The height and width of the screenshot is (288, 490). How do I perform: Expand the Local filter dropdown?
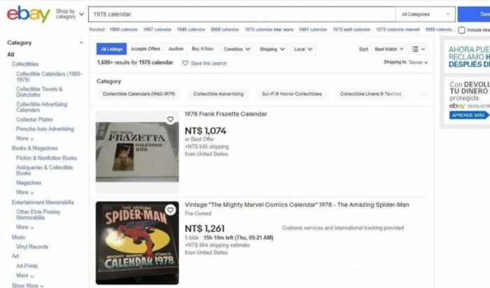point(303,49)
